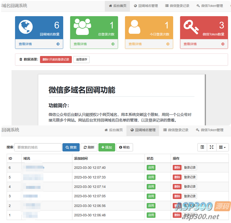Click 删除1天前的登录记录 button

[56, 60]
